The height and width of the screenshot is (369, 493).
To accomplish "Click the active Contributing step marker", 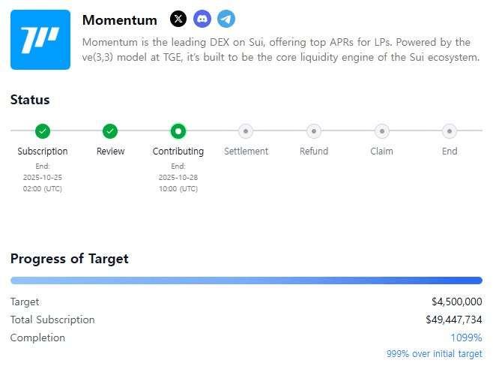I will pos(178,131).
